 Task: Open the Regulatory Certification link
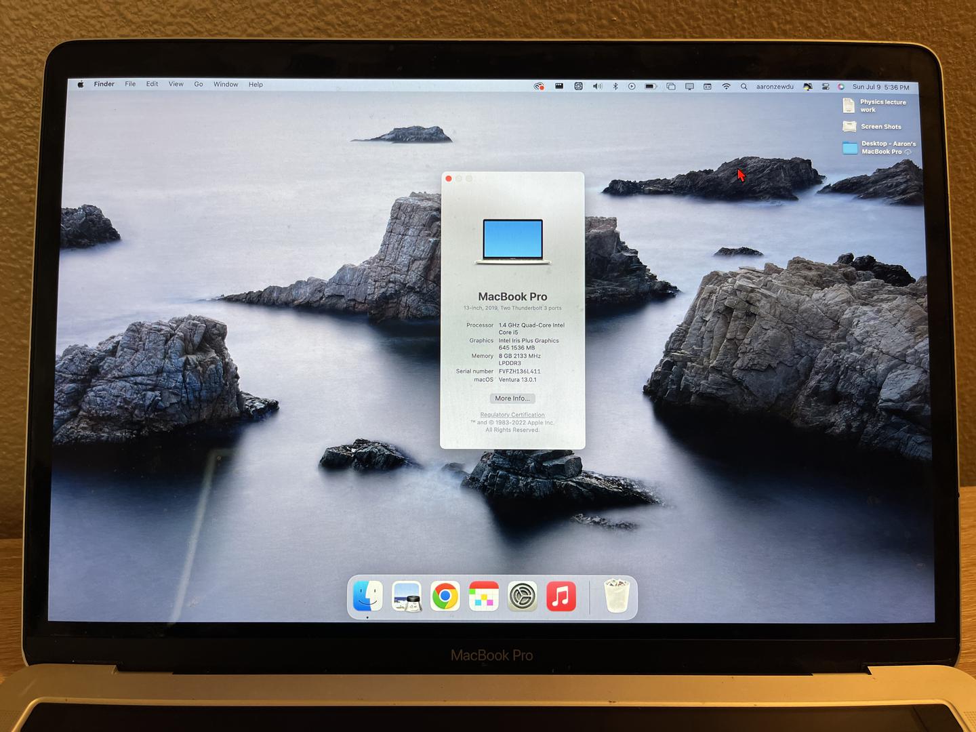[512, 415]
